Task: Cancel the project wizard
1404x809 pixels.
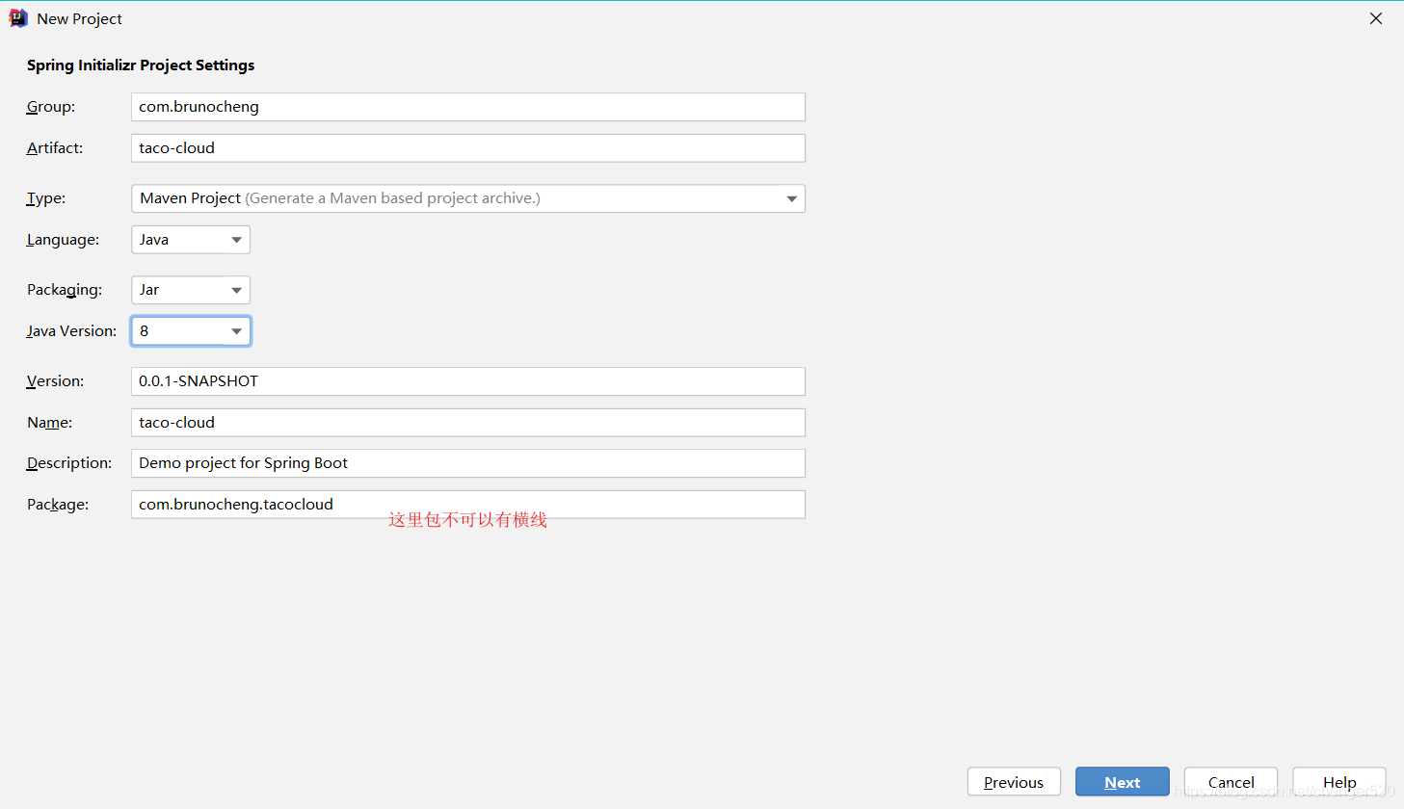Action: [1231, 782]
